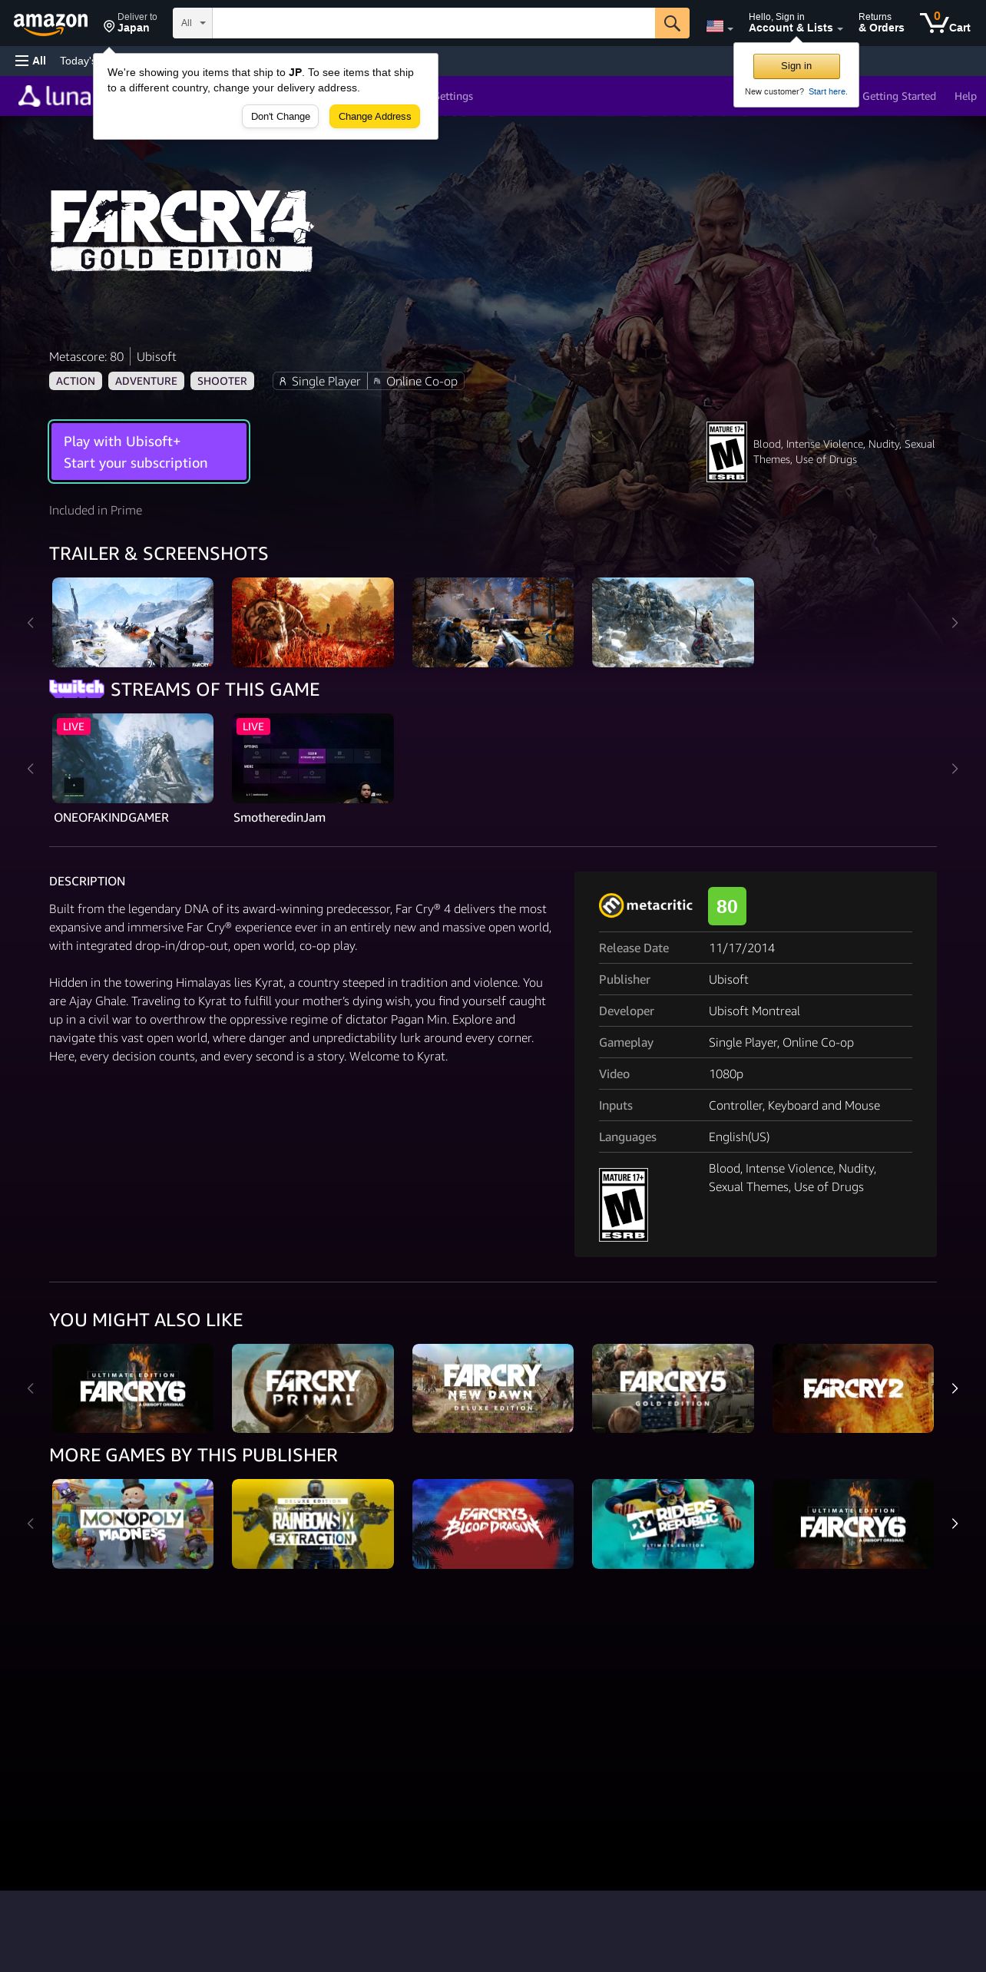Expand the Account & Lists menu
Viewport: 986px width, 1972px height.
[796, 22]
